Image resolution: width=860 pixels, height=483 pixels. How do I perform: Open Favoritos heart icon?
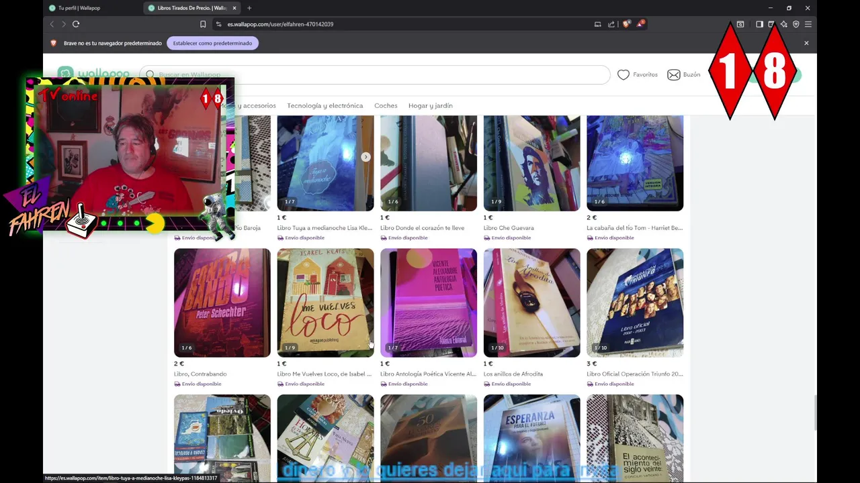(623, 74)
